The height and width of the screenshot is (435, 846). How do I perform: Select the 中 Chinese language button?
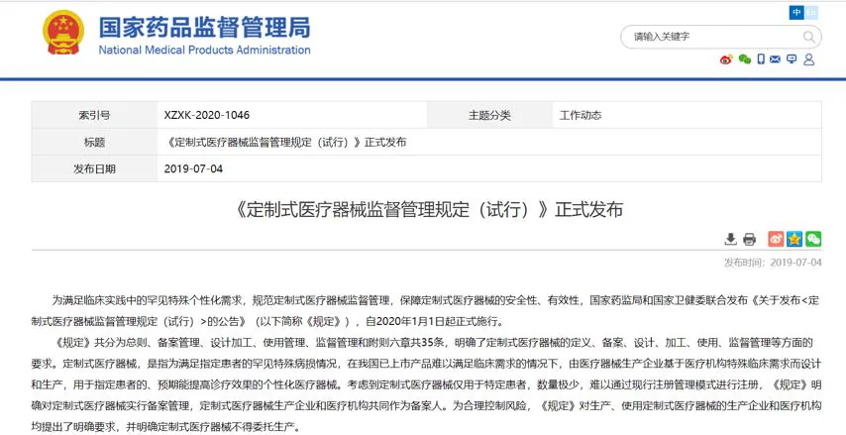pos(796,13)
